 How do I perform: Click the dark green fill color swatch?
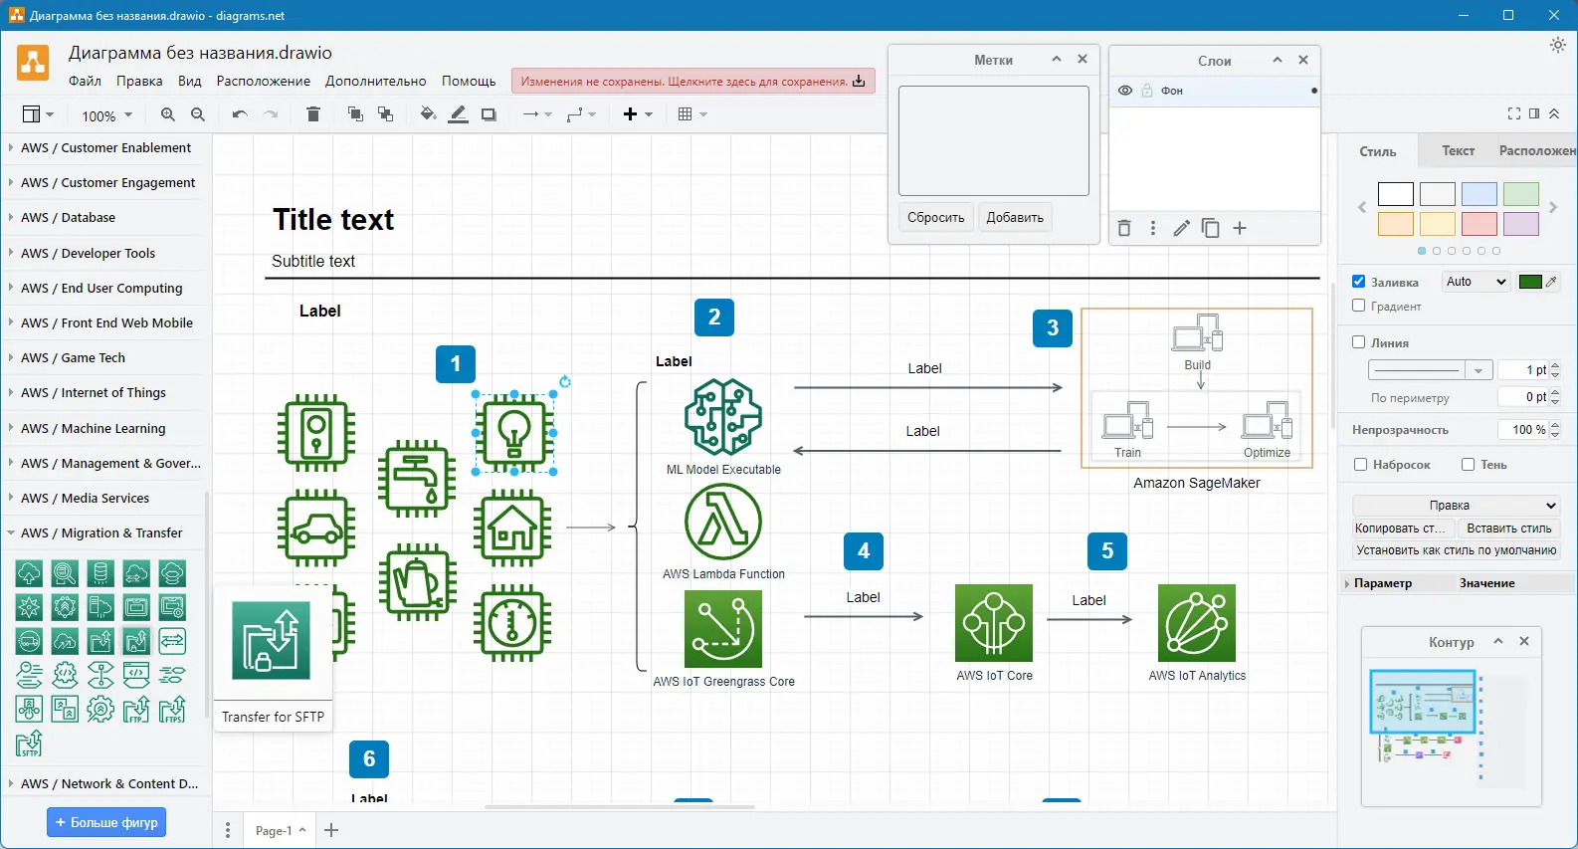[1530, 282]
